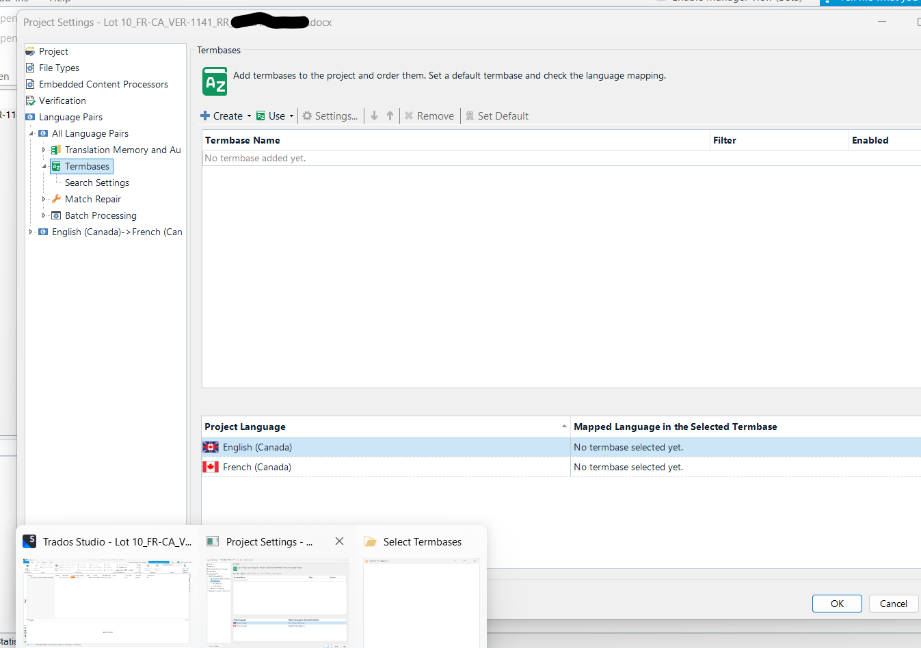
Task: Select the Verification tree item
Action: click(x=62, y=100)
